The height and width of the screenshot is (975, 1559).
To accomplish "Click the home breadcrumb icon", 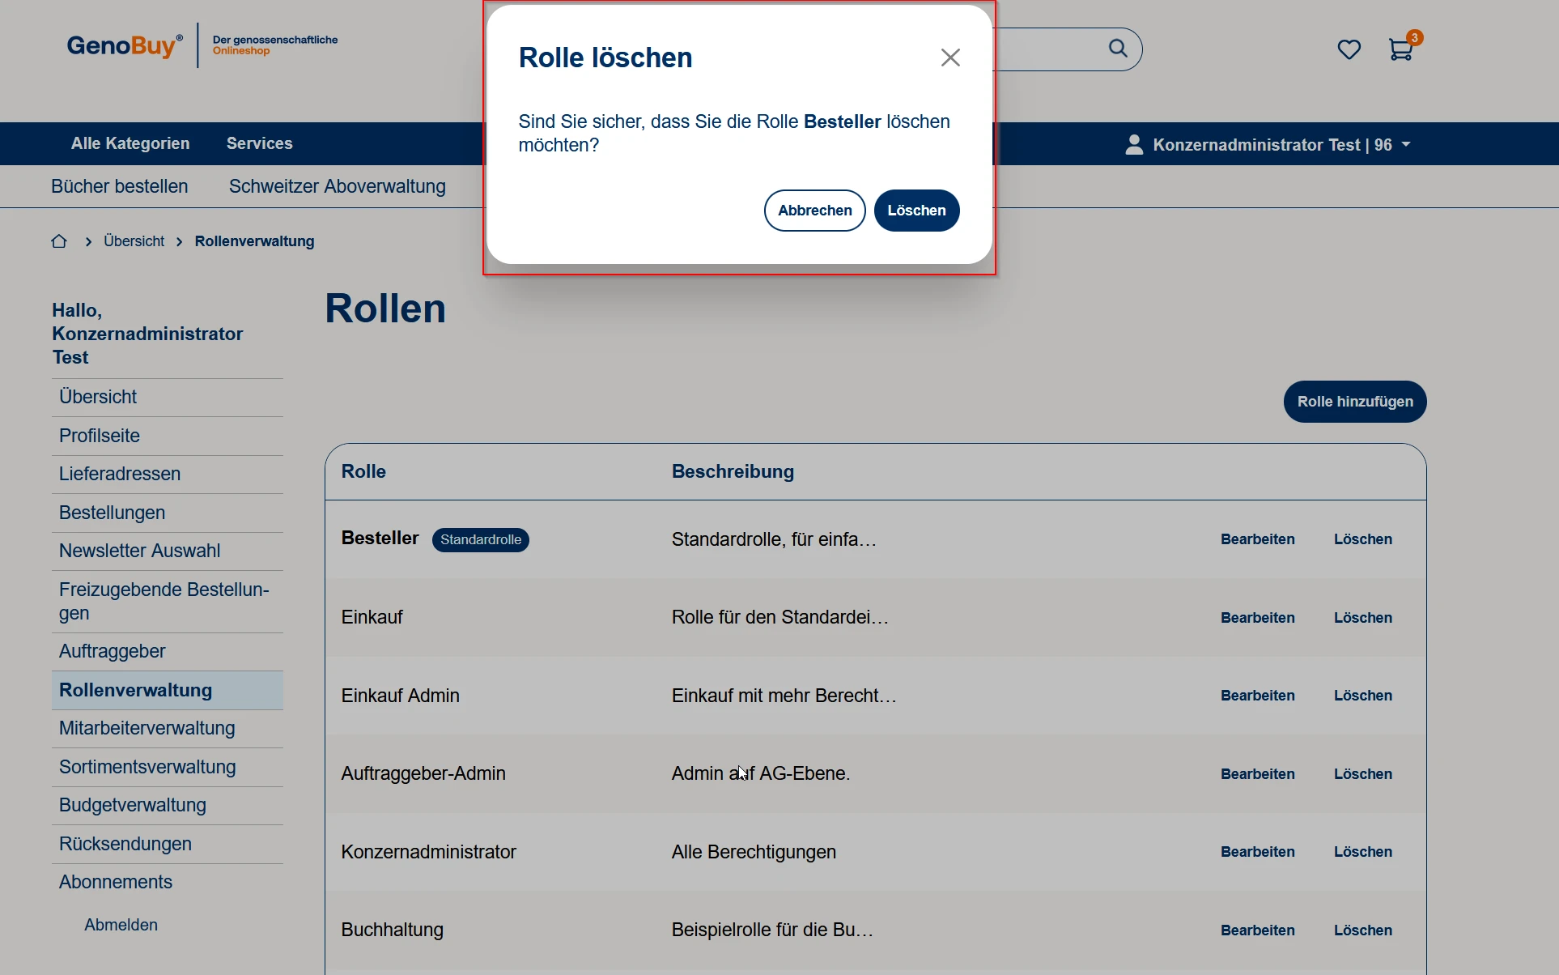I will [59, 241].
